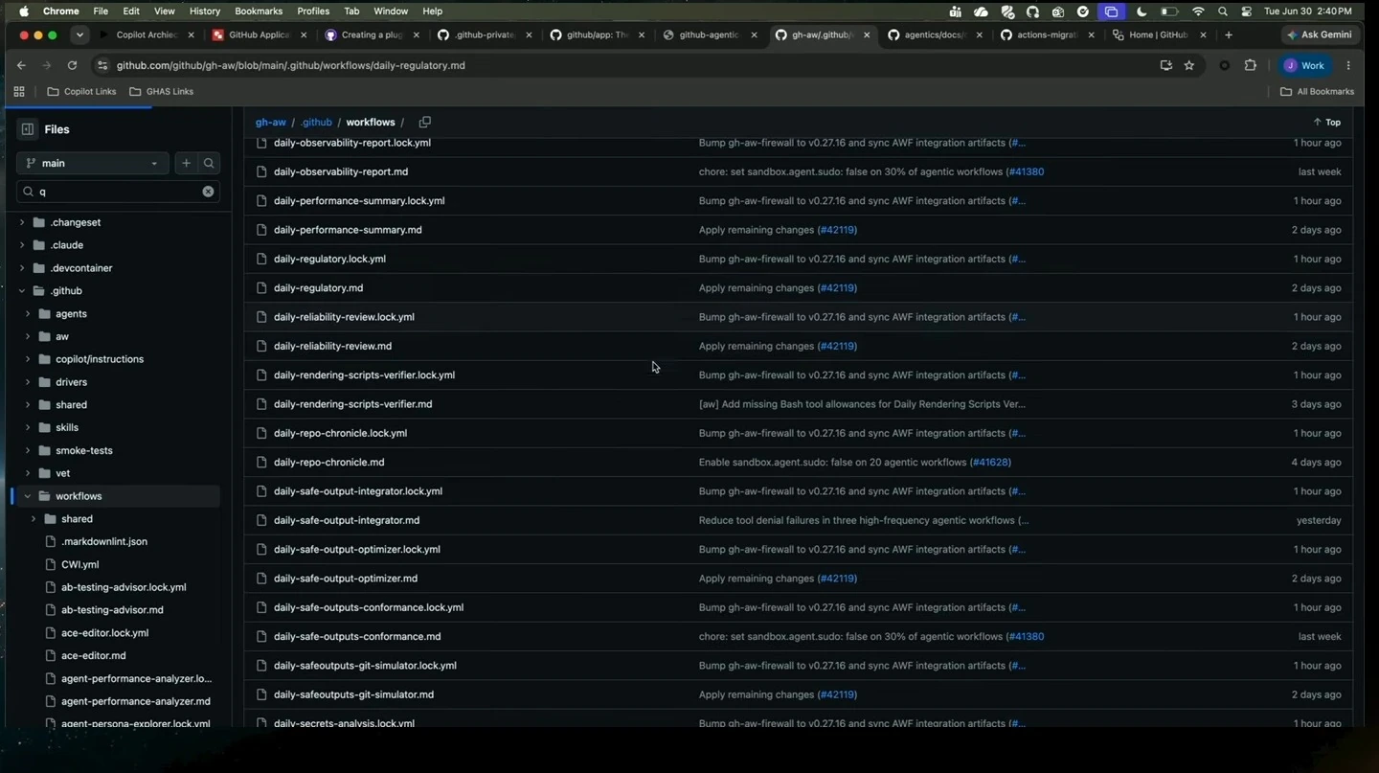The width and height of the screenshot is (1379, 773).
Task: Open file icon for daily-observability-report.md
Action: pos(261,171)
